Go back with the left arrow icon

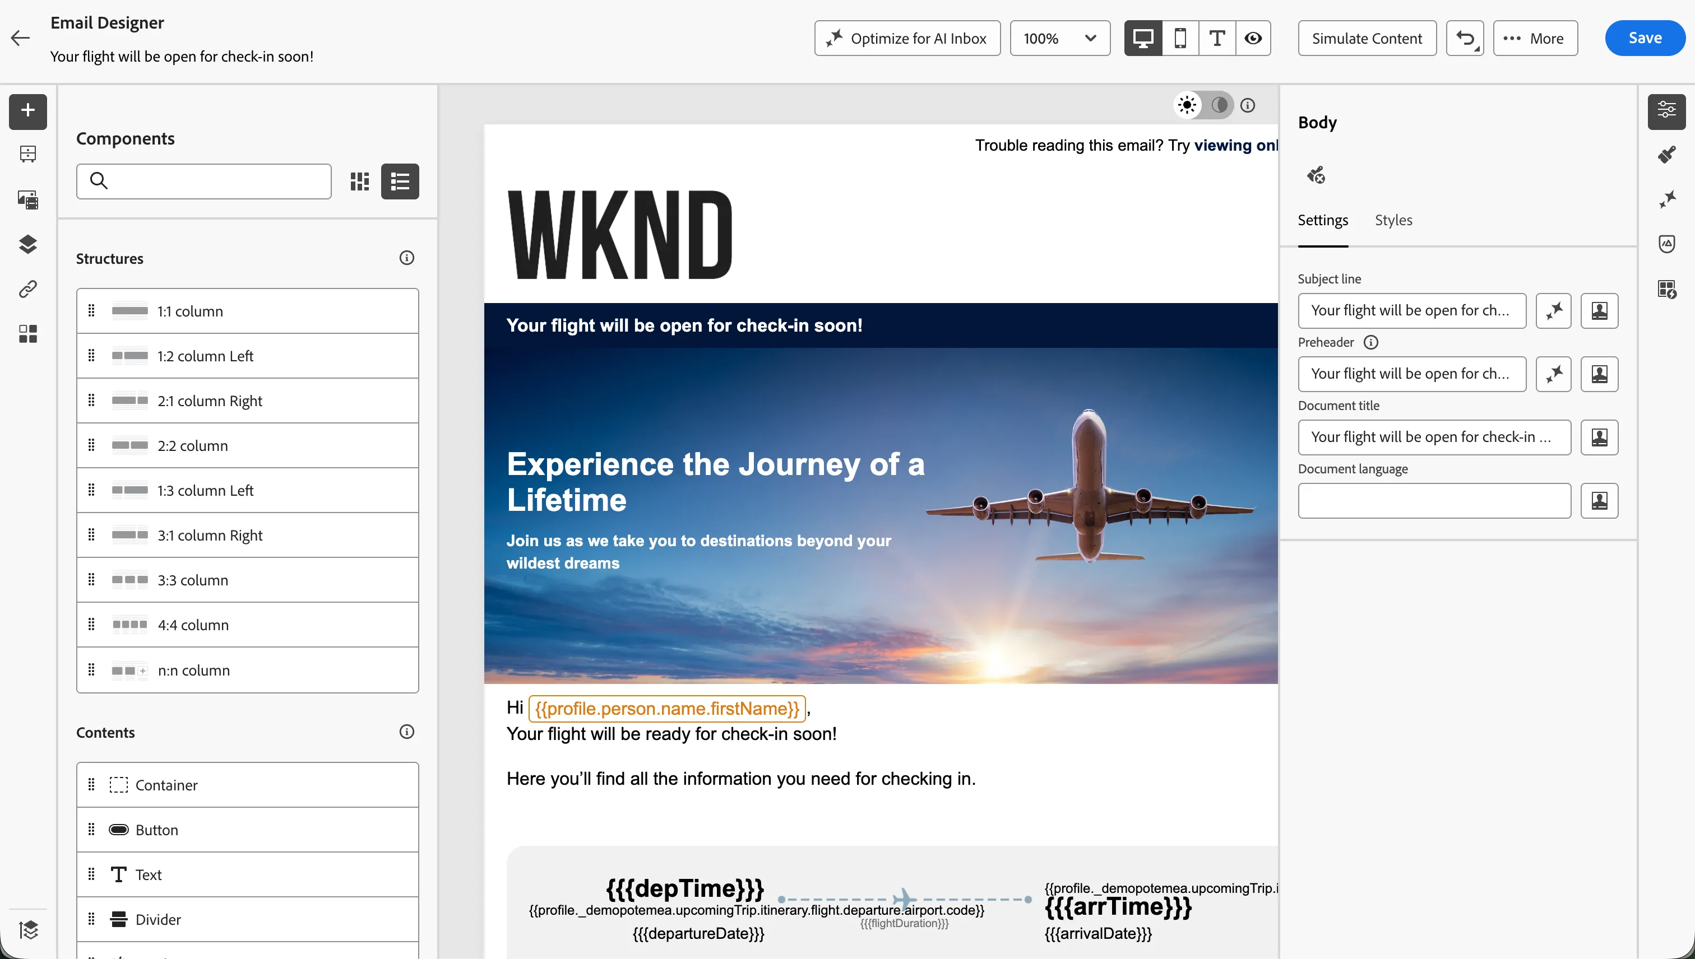pos(21,38)
